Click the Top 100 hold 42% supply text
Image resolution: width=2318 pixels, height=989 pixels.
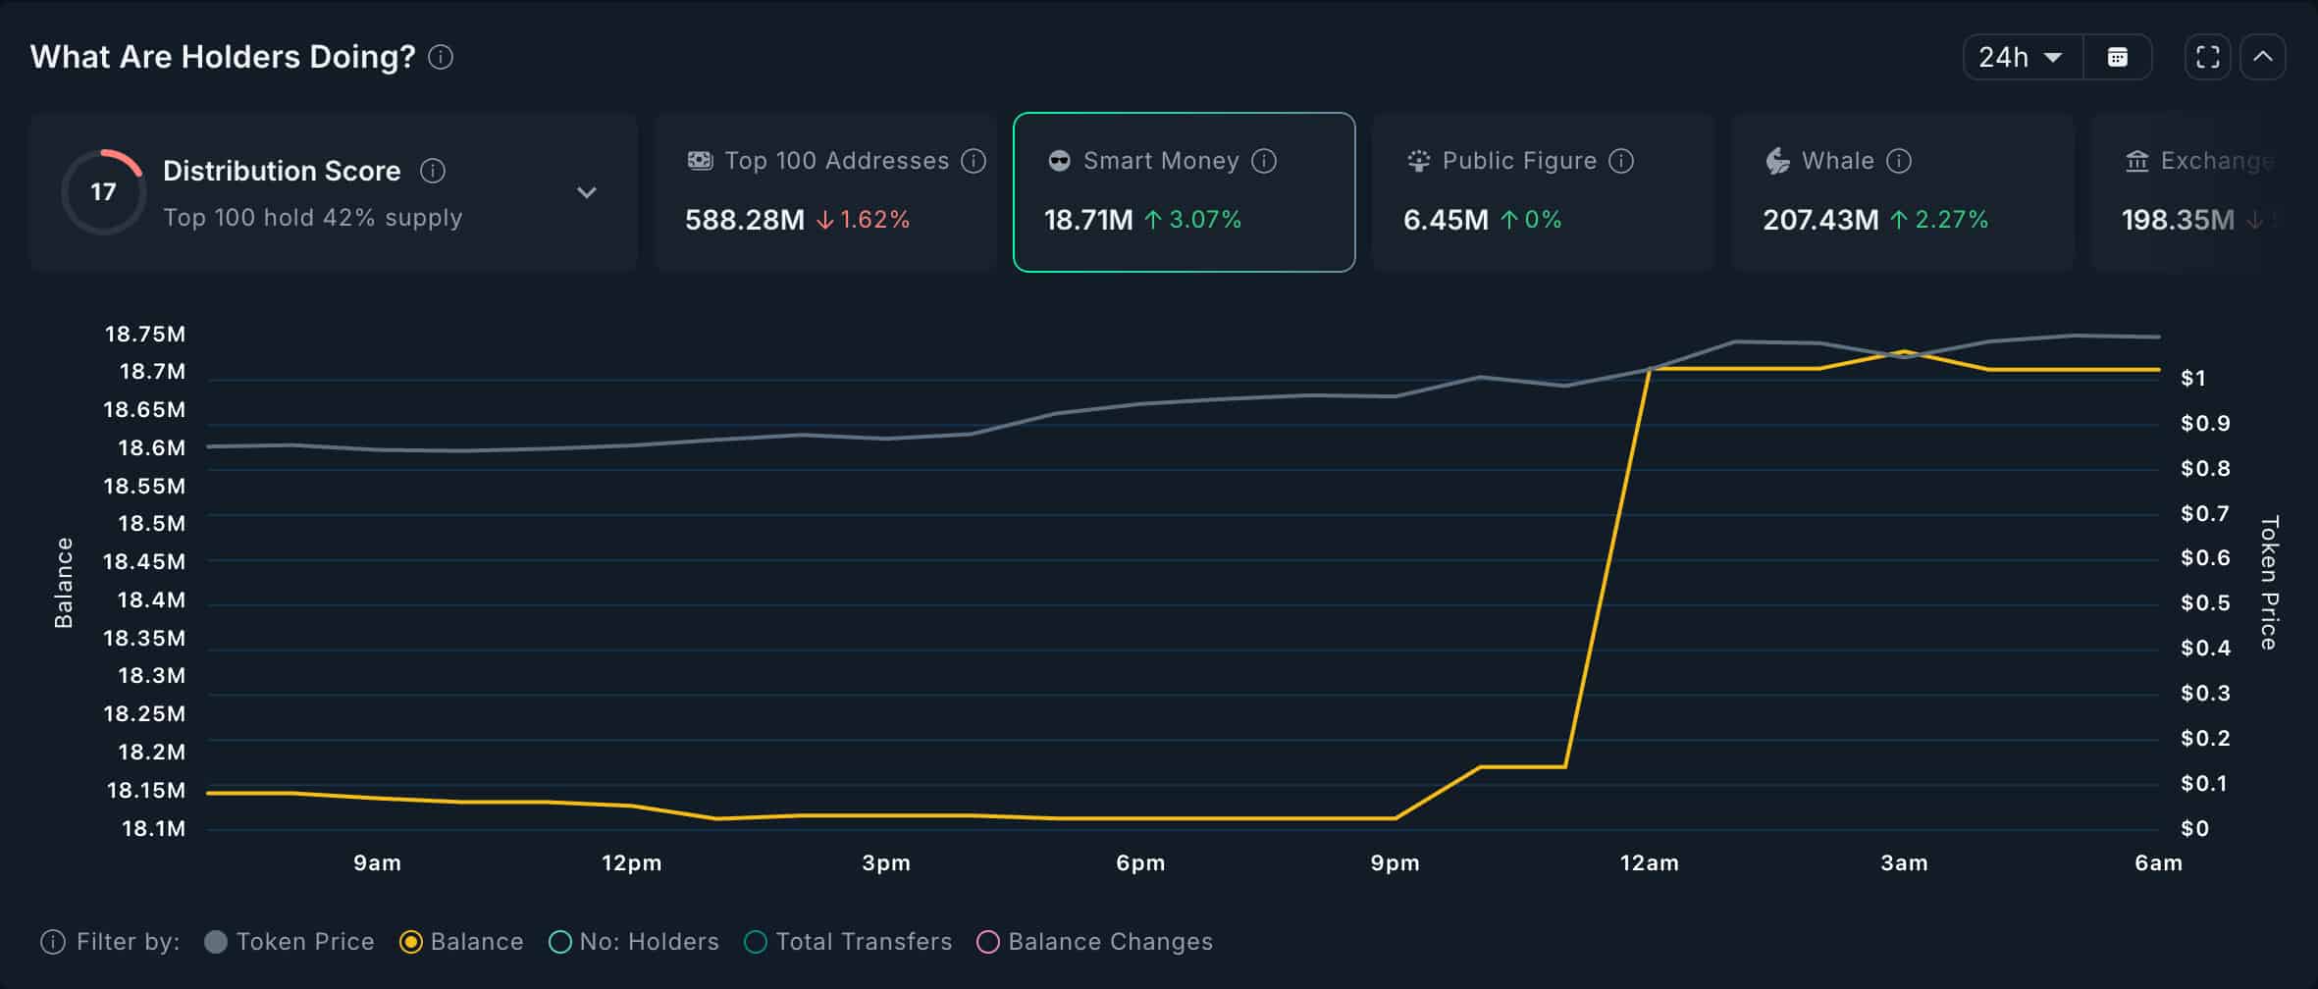(312, 218)
